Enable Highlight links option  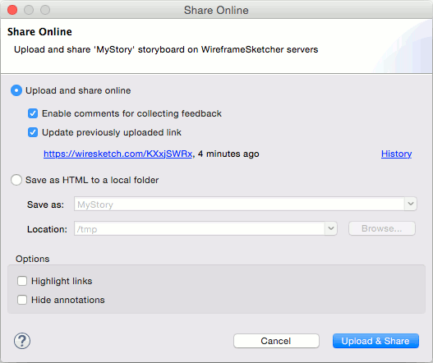(x=22, y=281)
